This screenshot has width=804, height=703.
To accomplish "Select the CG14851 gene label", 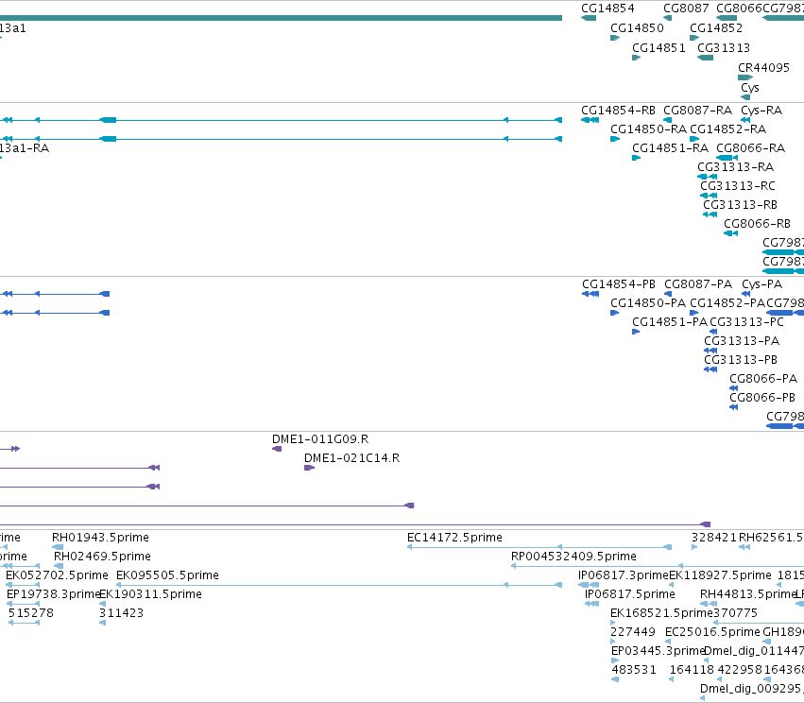I will [659, 47].
